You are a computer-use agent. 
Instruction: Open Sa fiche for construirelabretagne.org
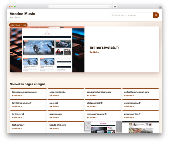(x=92, y=96)
